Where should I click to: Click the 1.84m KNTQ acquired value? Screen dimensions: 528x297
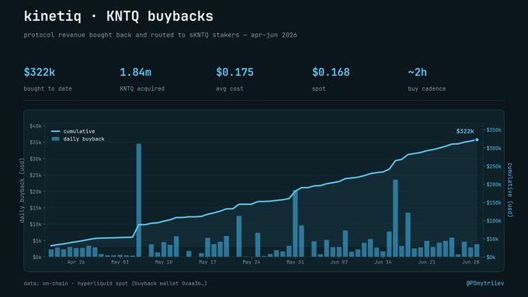pyautogui.click(x=135, y=72)
